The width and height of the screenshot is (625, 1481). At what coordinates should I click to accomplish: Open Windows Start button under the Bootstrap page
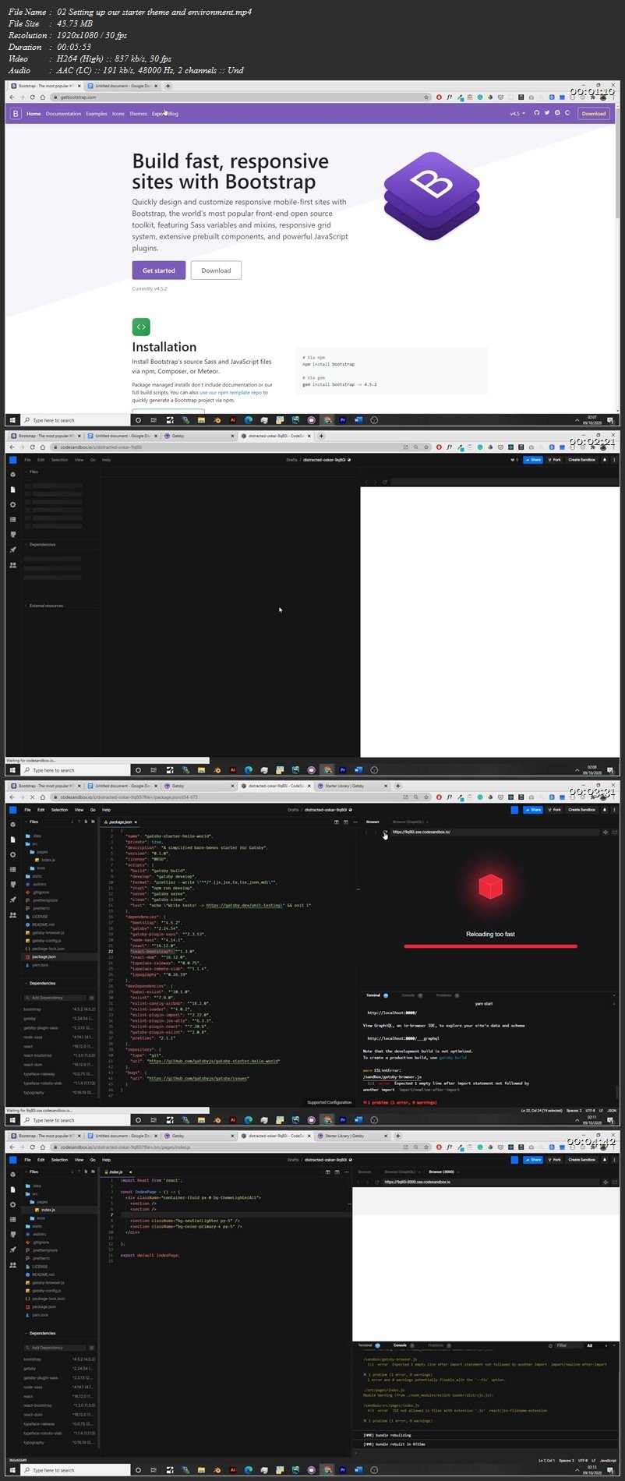point(12,419)
